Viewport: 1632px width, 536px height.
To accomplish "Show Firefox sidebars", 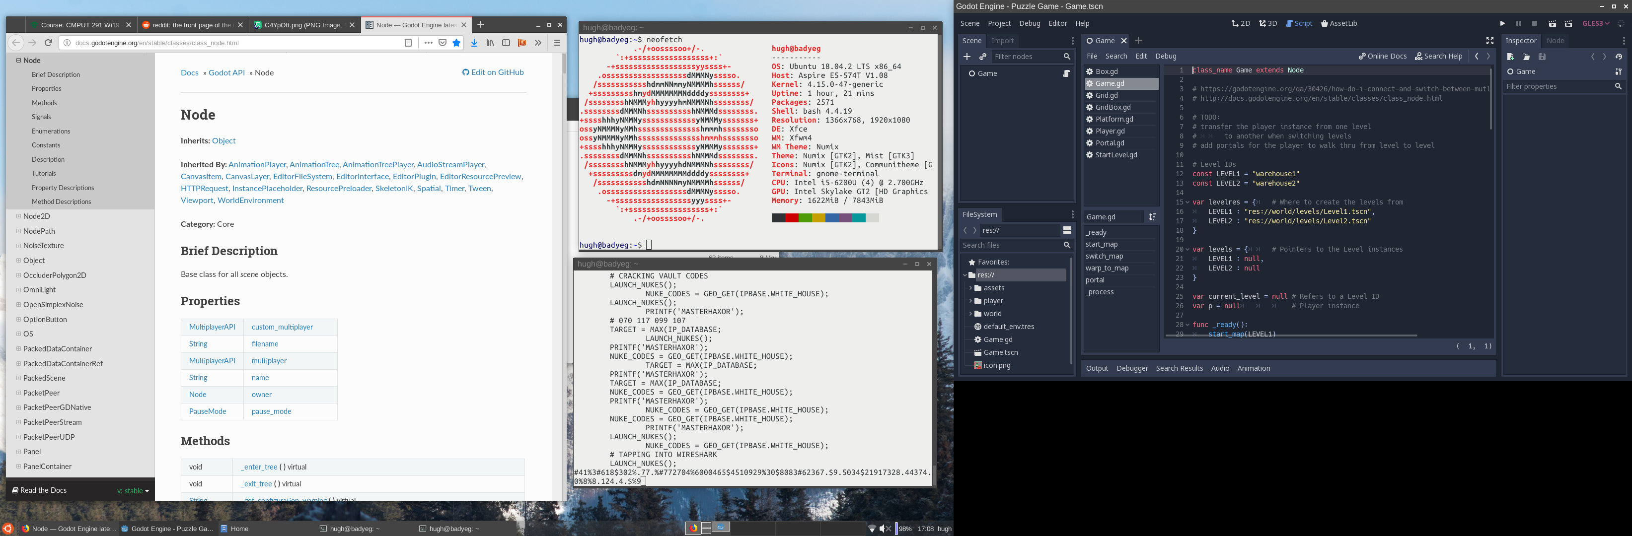I will (506, 43).
